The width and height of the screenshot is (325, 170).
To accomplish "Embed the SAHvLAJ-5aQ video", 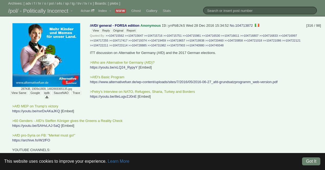I will pyautogui.click(x=68, y=126).
